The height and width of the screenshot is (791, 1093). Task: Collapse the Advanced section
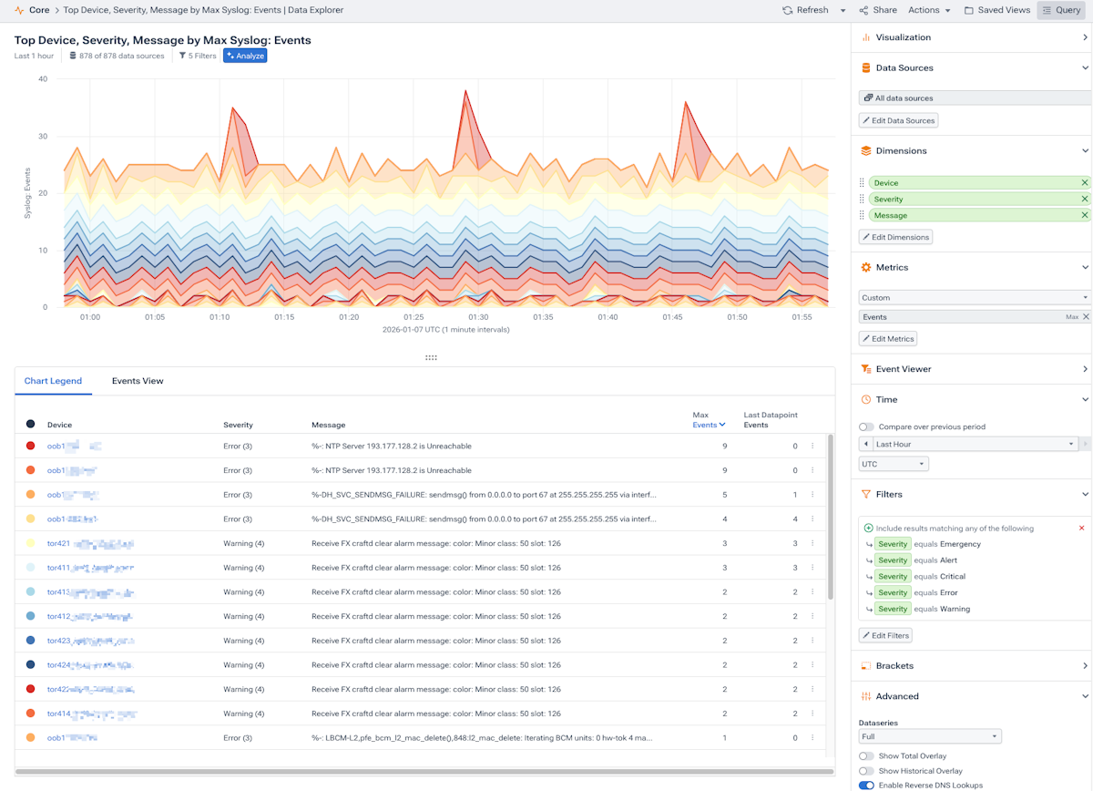[1085, 696]
